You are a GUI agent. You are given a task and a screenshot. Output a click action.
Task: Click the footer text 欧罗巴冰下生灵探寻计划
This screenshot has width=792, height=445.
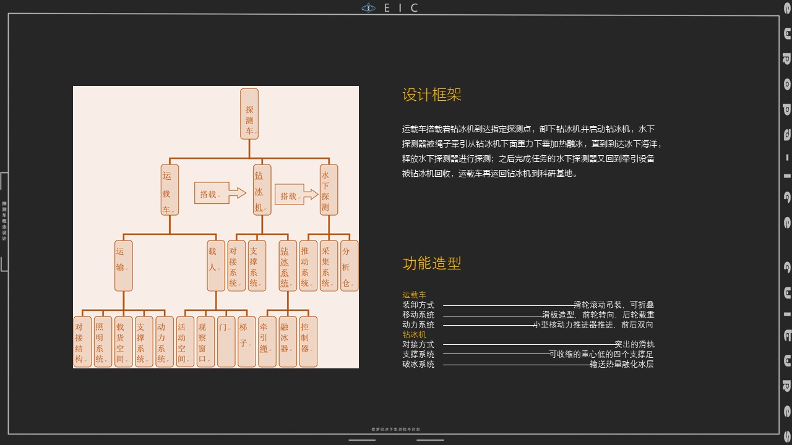(395, 428)
